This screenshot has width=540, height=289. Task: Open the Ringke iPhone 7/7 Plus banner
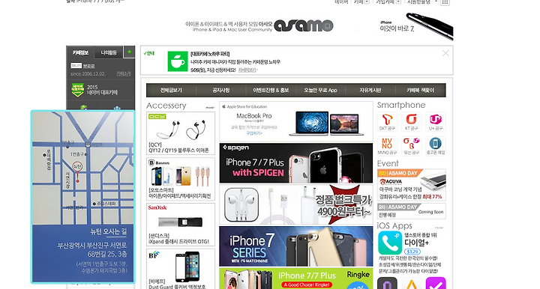[x=296, y=279]
